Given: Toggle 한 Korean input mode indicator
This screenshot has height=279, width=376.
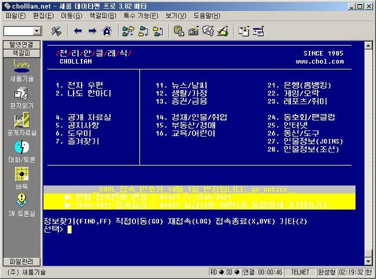Looking at the screenshot, I should (368, 272).
